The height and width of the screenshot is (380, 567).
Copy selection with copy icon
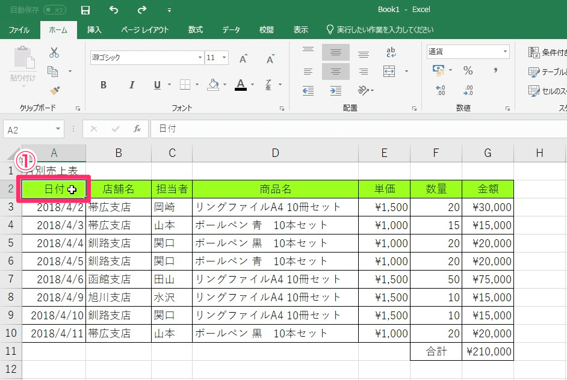click(x=53, y=71)
